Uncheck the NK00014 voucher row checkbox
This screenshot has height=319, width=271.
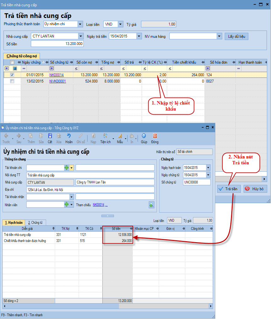pos(12,75)
